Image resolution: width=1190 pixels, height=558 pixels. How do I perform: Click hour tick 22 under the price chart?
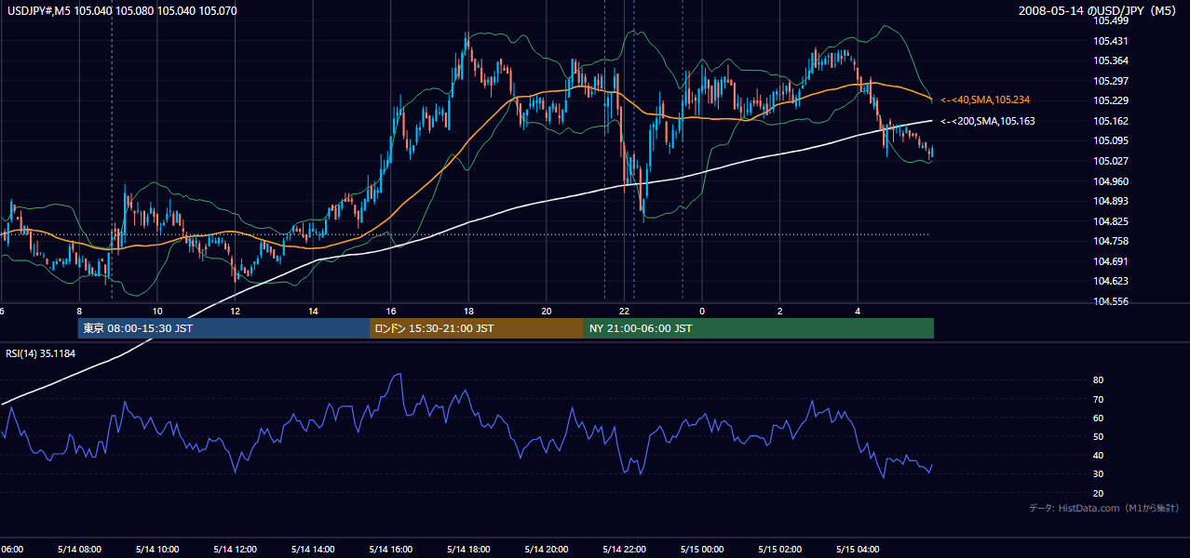(624, 311)
